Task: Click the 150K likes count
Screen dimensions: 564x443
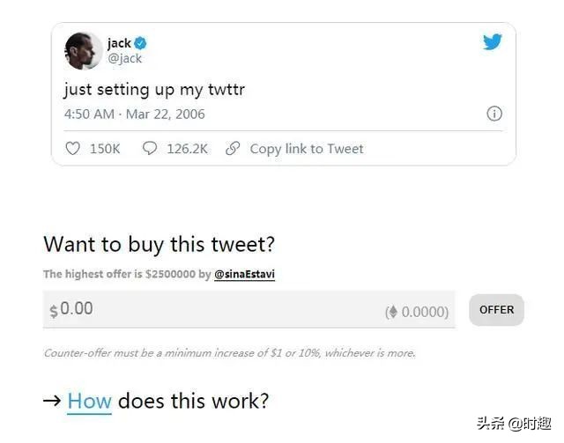Action: [105, 149]
